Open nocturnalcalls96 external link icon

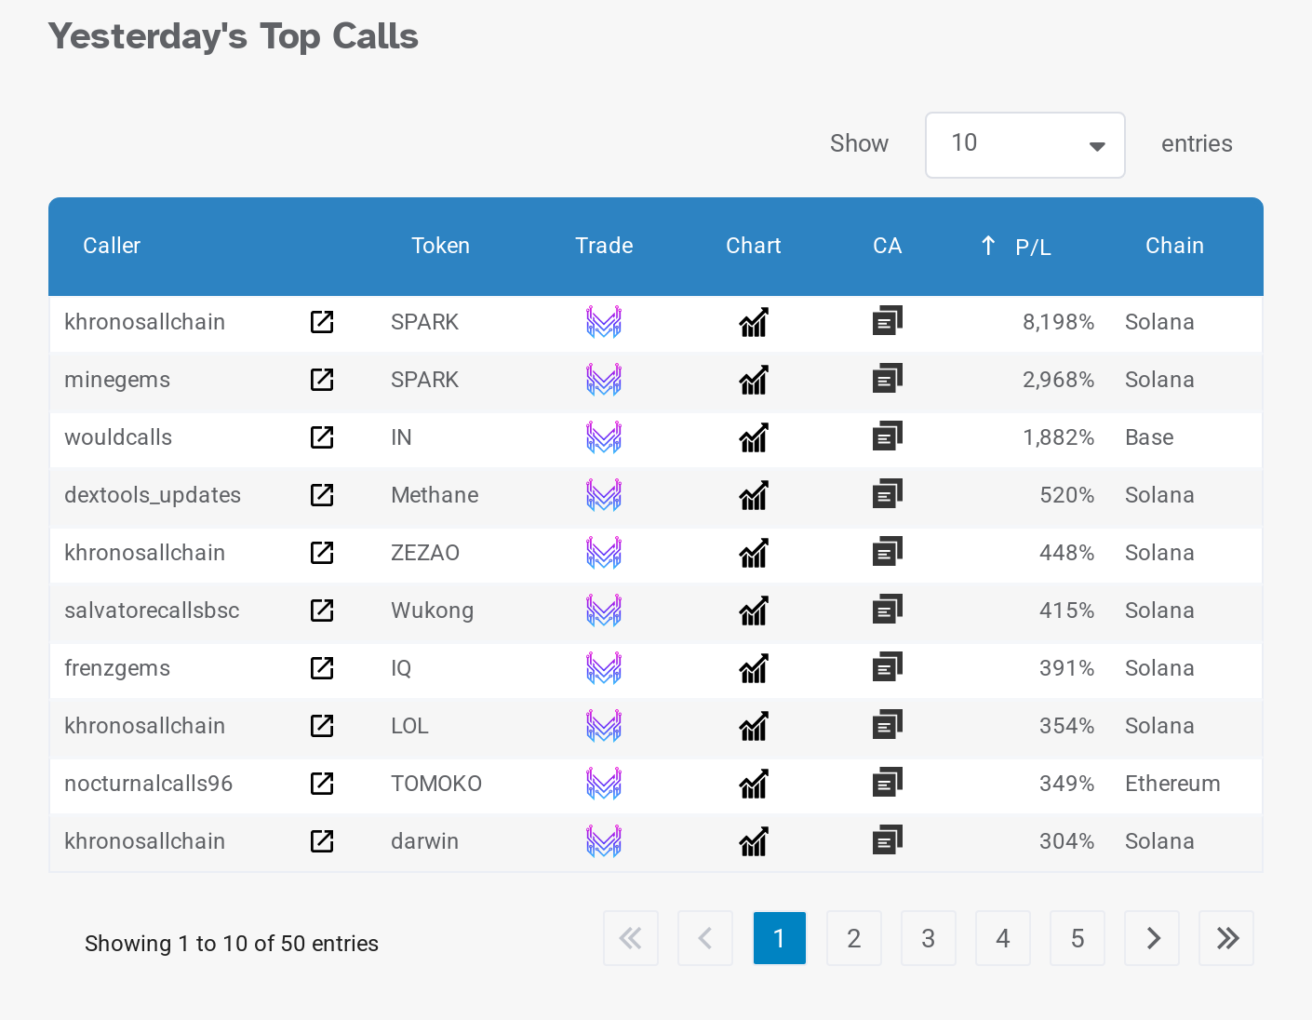click(x=322, y=784)
